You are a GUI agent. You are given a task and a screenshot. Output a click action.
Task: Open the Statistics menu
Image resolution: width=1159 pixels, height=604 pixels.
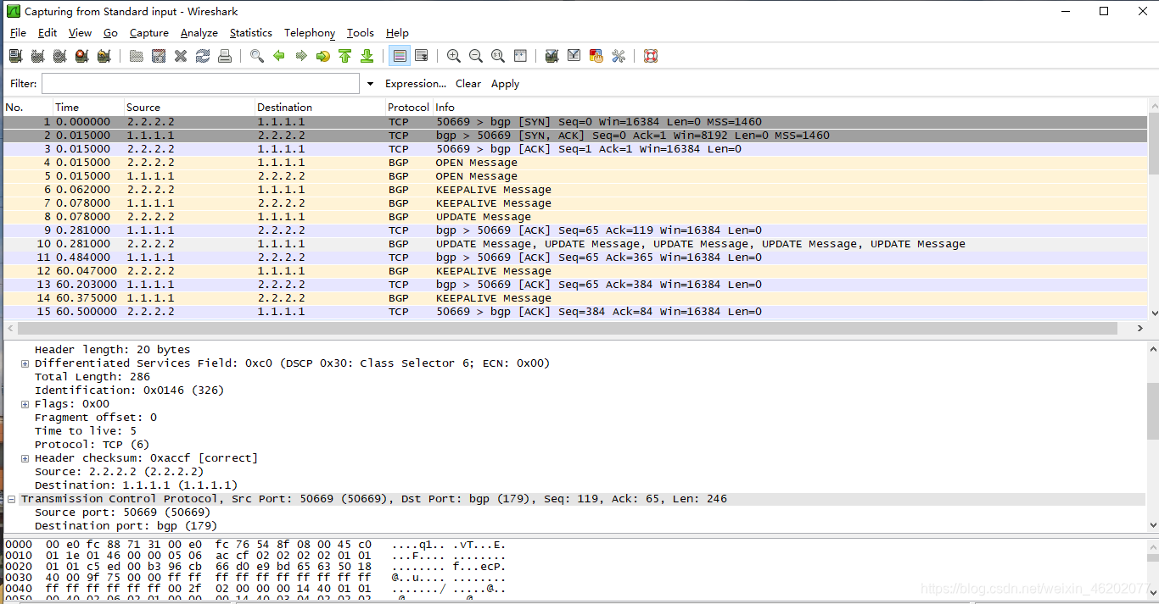[251, 33]
